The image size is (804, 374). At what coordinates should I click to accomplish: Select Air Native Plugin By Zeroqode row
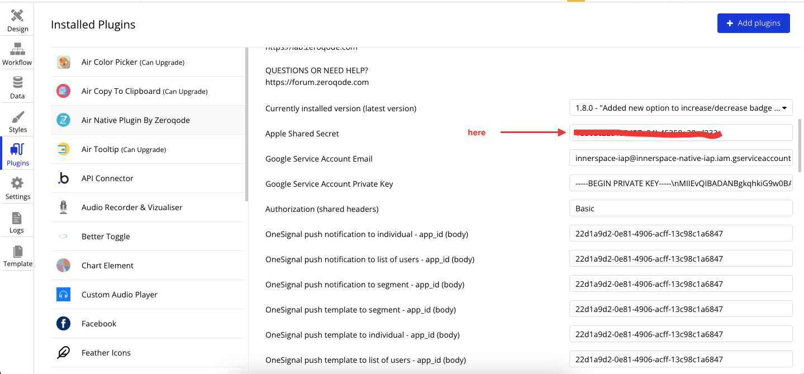pos(148,120)
